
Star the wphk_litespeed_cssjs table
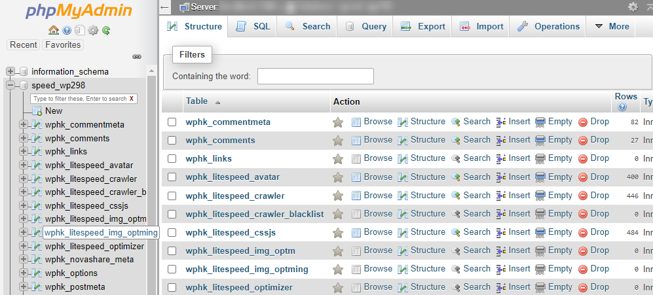338,232
